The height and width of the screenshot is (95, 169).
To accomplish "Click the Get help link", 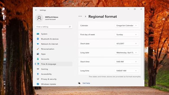I will [x=86, y=83].
